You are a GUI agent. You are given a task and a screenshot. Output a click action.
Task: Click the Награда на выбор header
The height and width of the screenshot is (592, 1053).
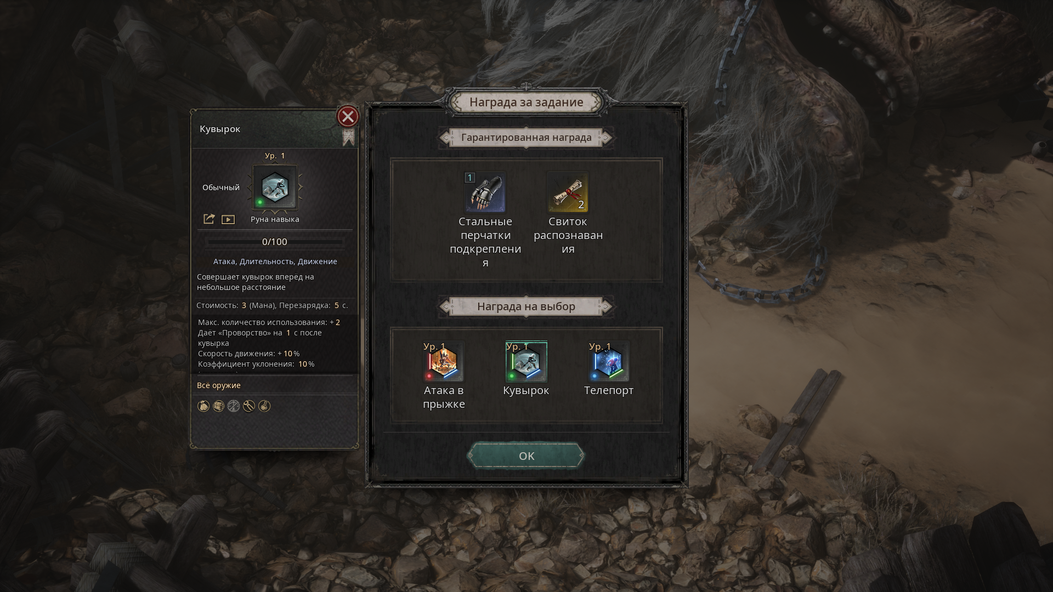[x=526, y=306]
